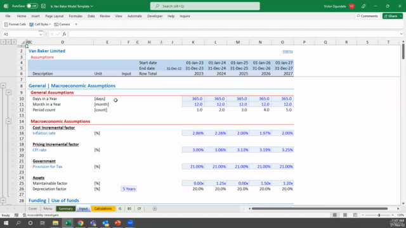Screen dimensions: 406x228
Task: Open the Insert tab
Action: (36, 16)
